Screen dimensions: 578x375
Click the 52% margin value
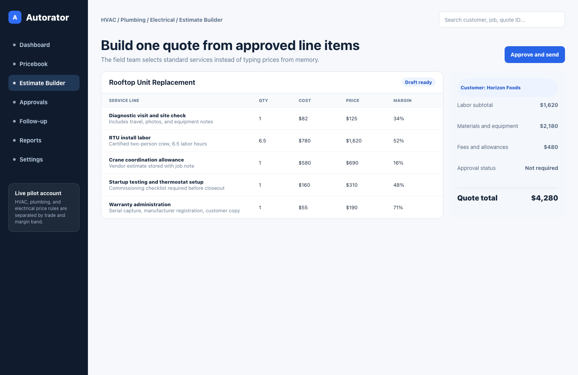tap(399, 141)
